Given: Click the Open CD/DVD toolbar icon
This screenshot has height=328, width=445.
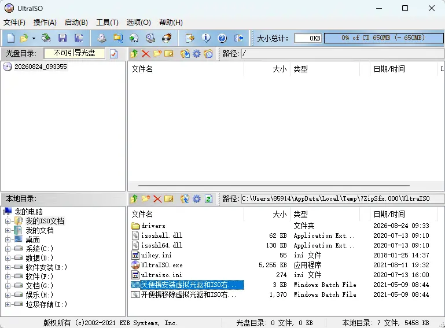Looking at the screenshot, I should (46, 38).
